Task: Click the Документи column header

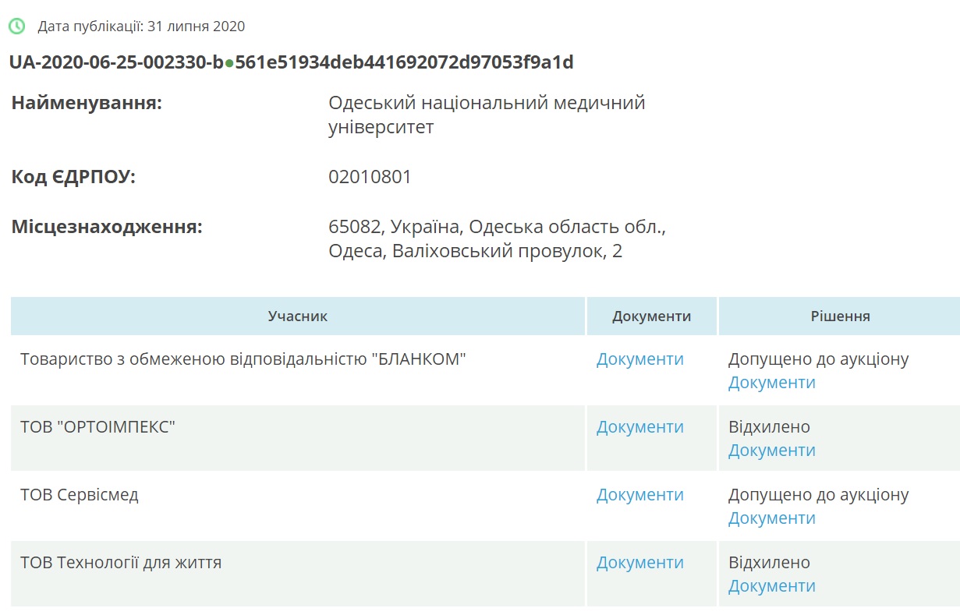Action: click(x=651, y=316)
